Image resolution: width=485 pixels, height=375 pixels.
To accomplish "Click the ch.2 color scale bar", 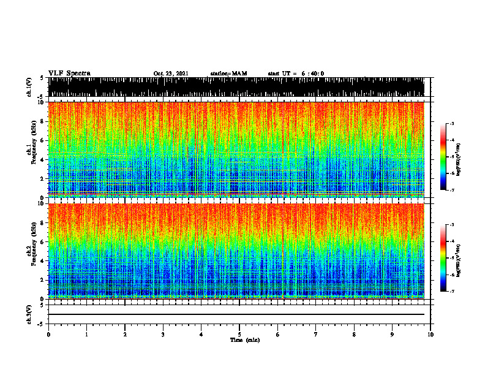I will click(443, 258).
